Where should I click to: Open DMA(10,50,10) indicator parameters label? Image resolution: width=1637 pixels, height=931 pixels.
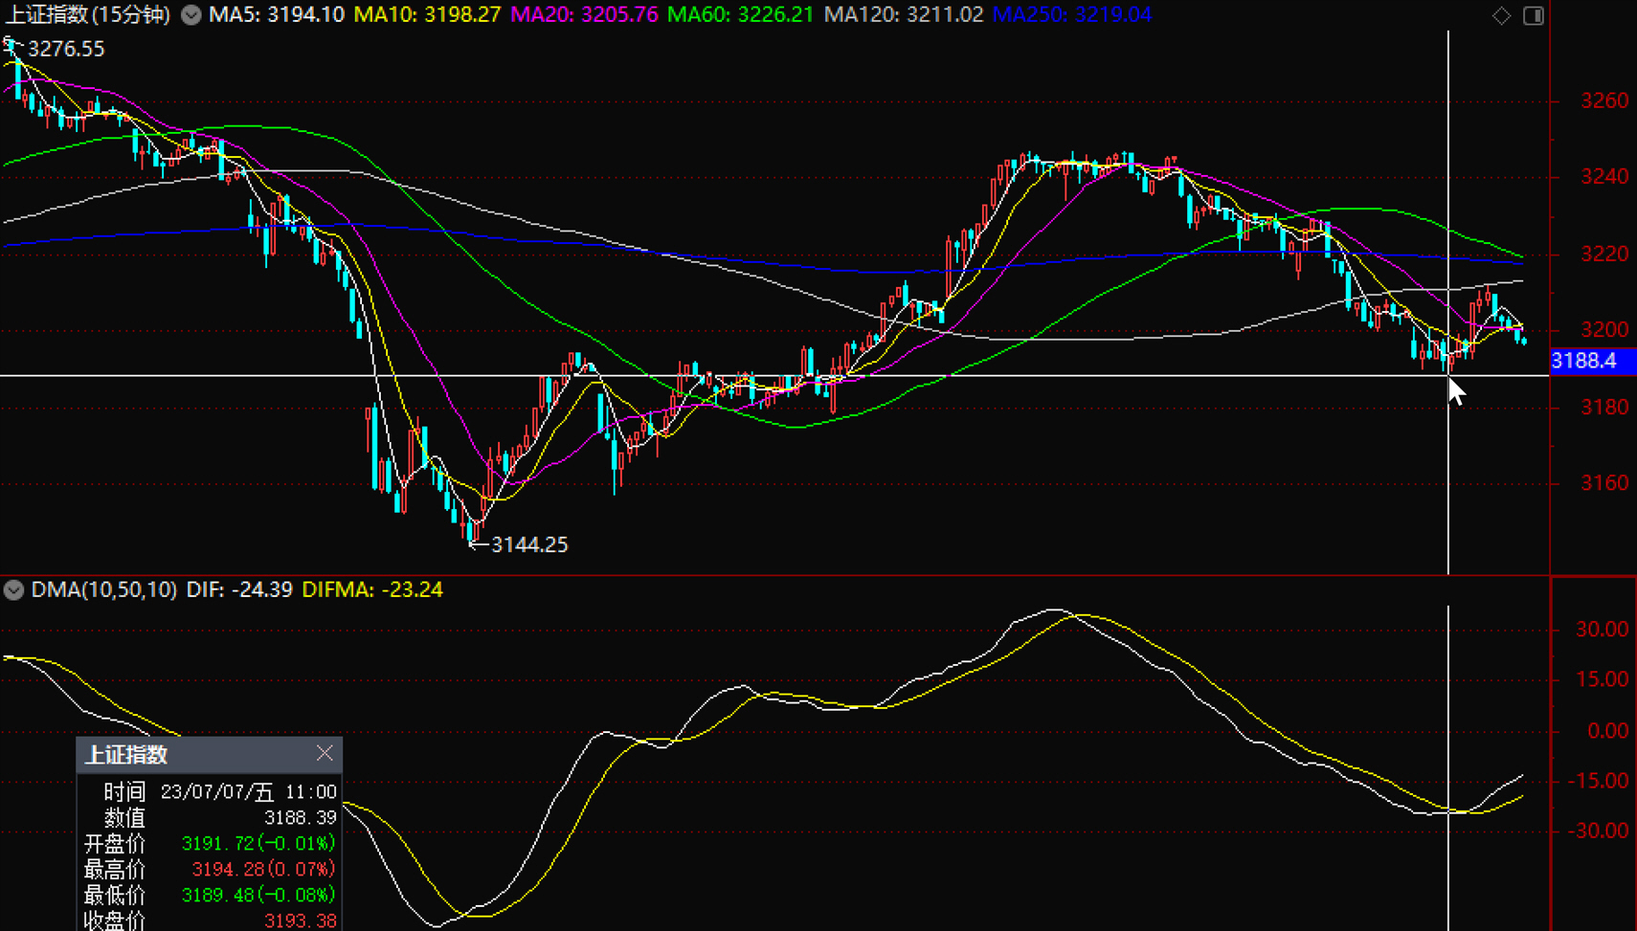(103, 589)
